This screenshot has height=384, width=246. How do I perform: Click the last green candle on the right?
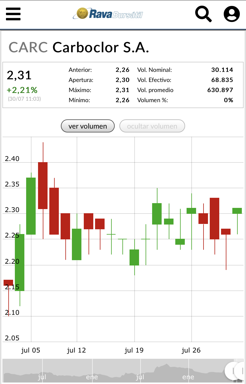(237, 211)
